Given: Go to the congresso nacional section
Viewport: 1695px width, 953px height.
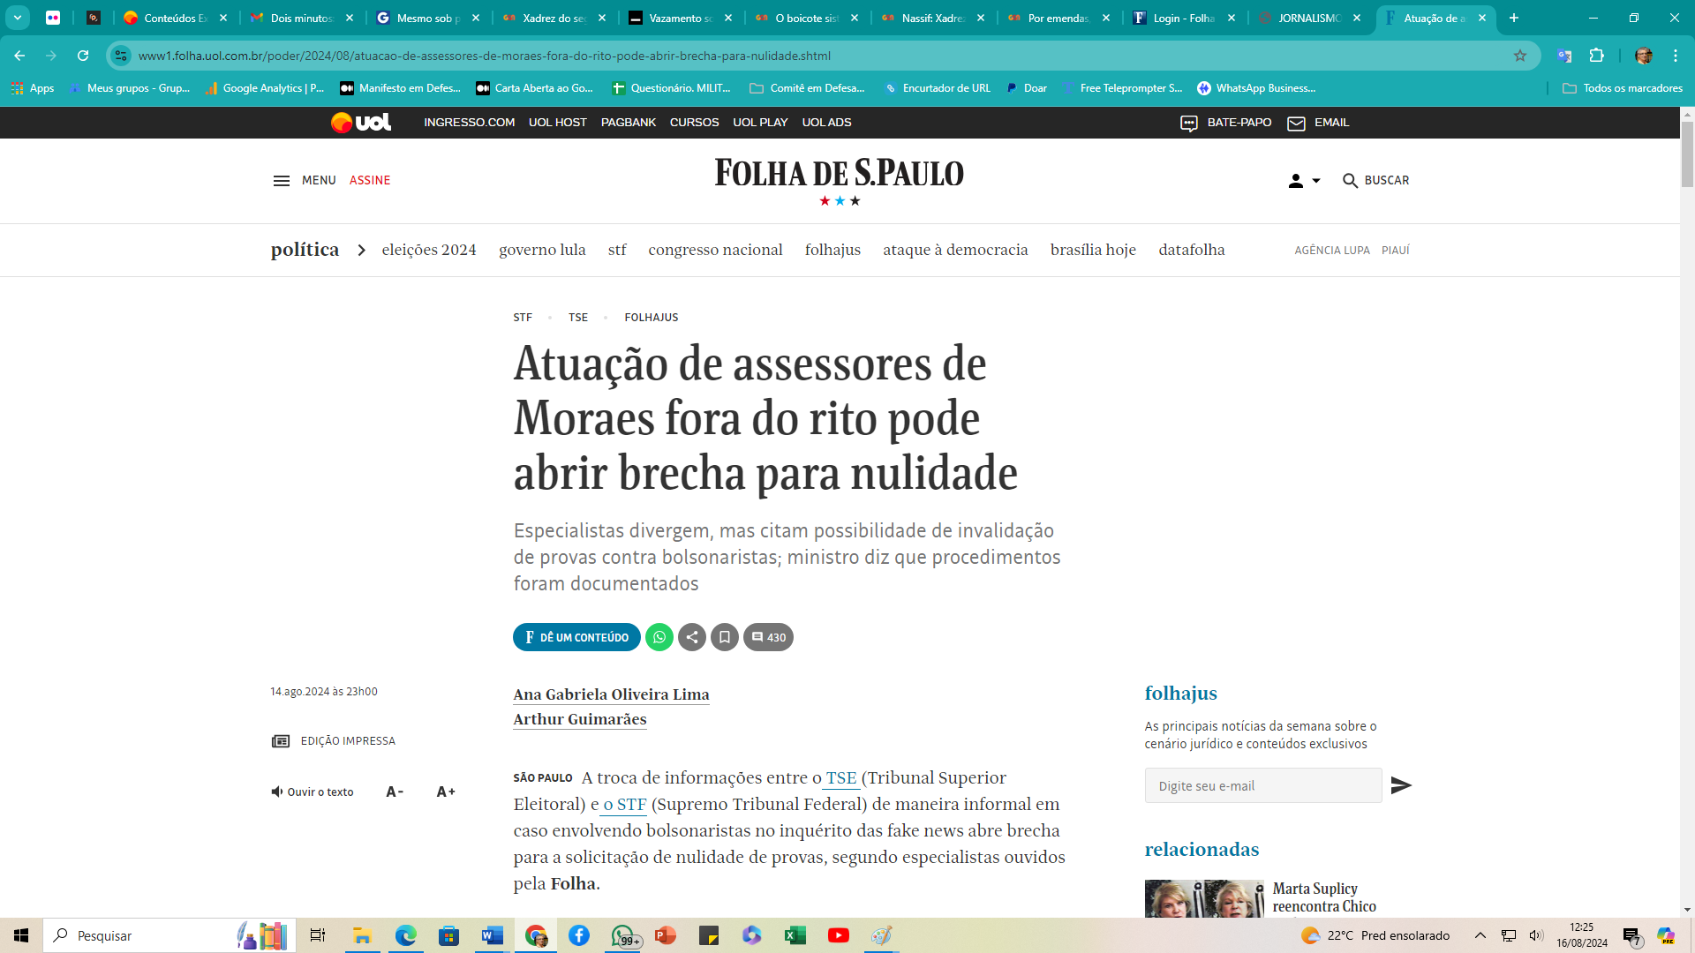Looking at the screenshot, I should click(715, 250).
